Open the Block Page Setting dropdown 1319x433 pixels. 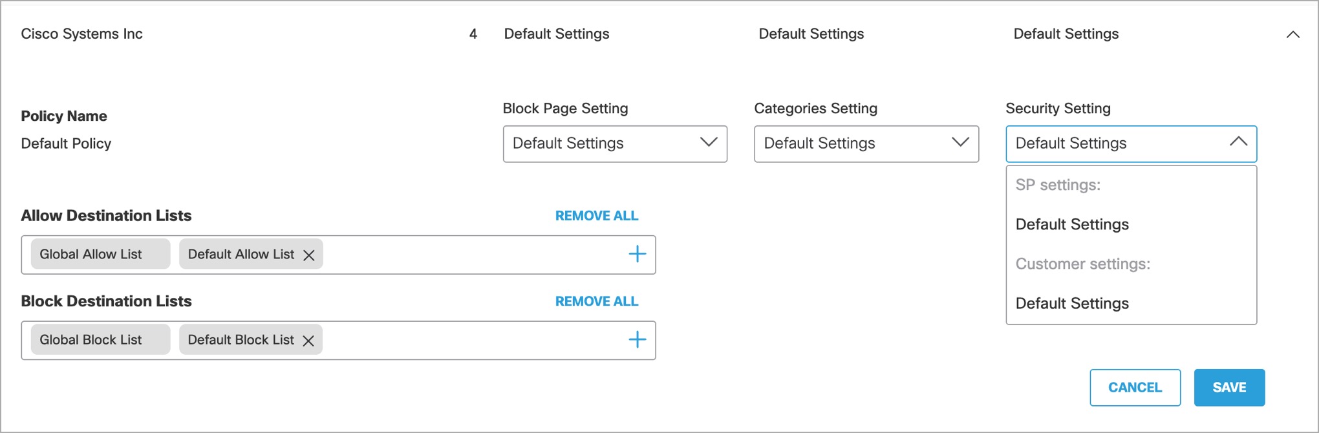coord(614,143)
